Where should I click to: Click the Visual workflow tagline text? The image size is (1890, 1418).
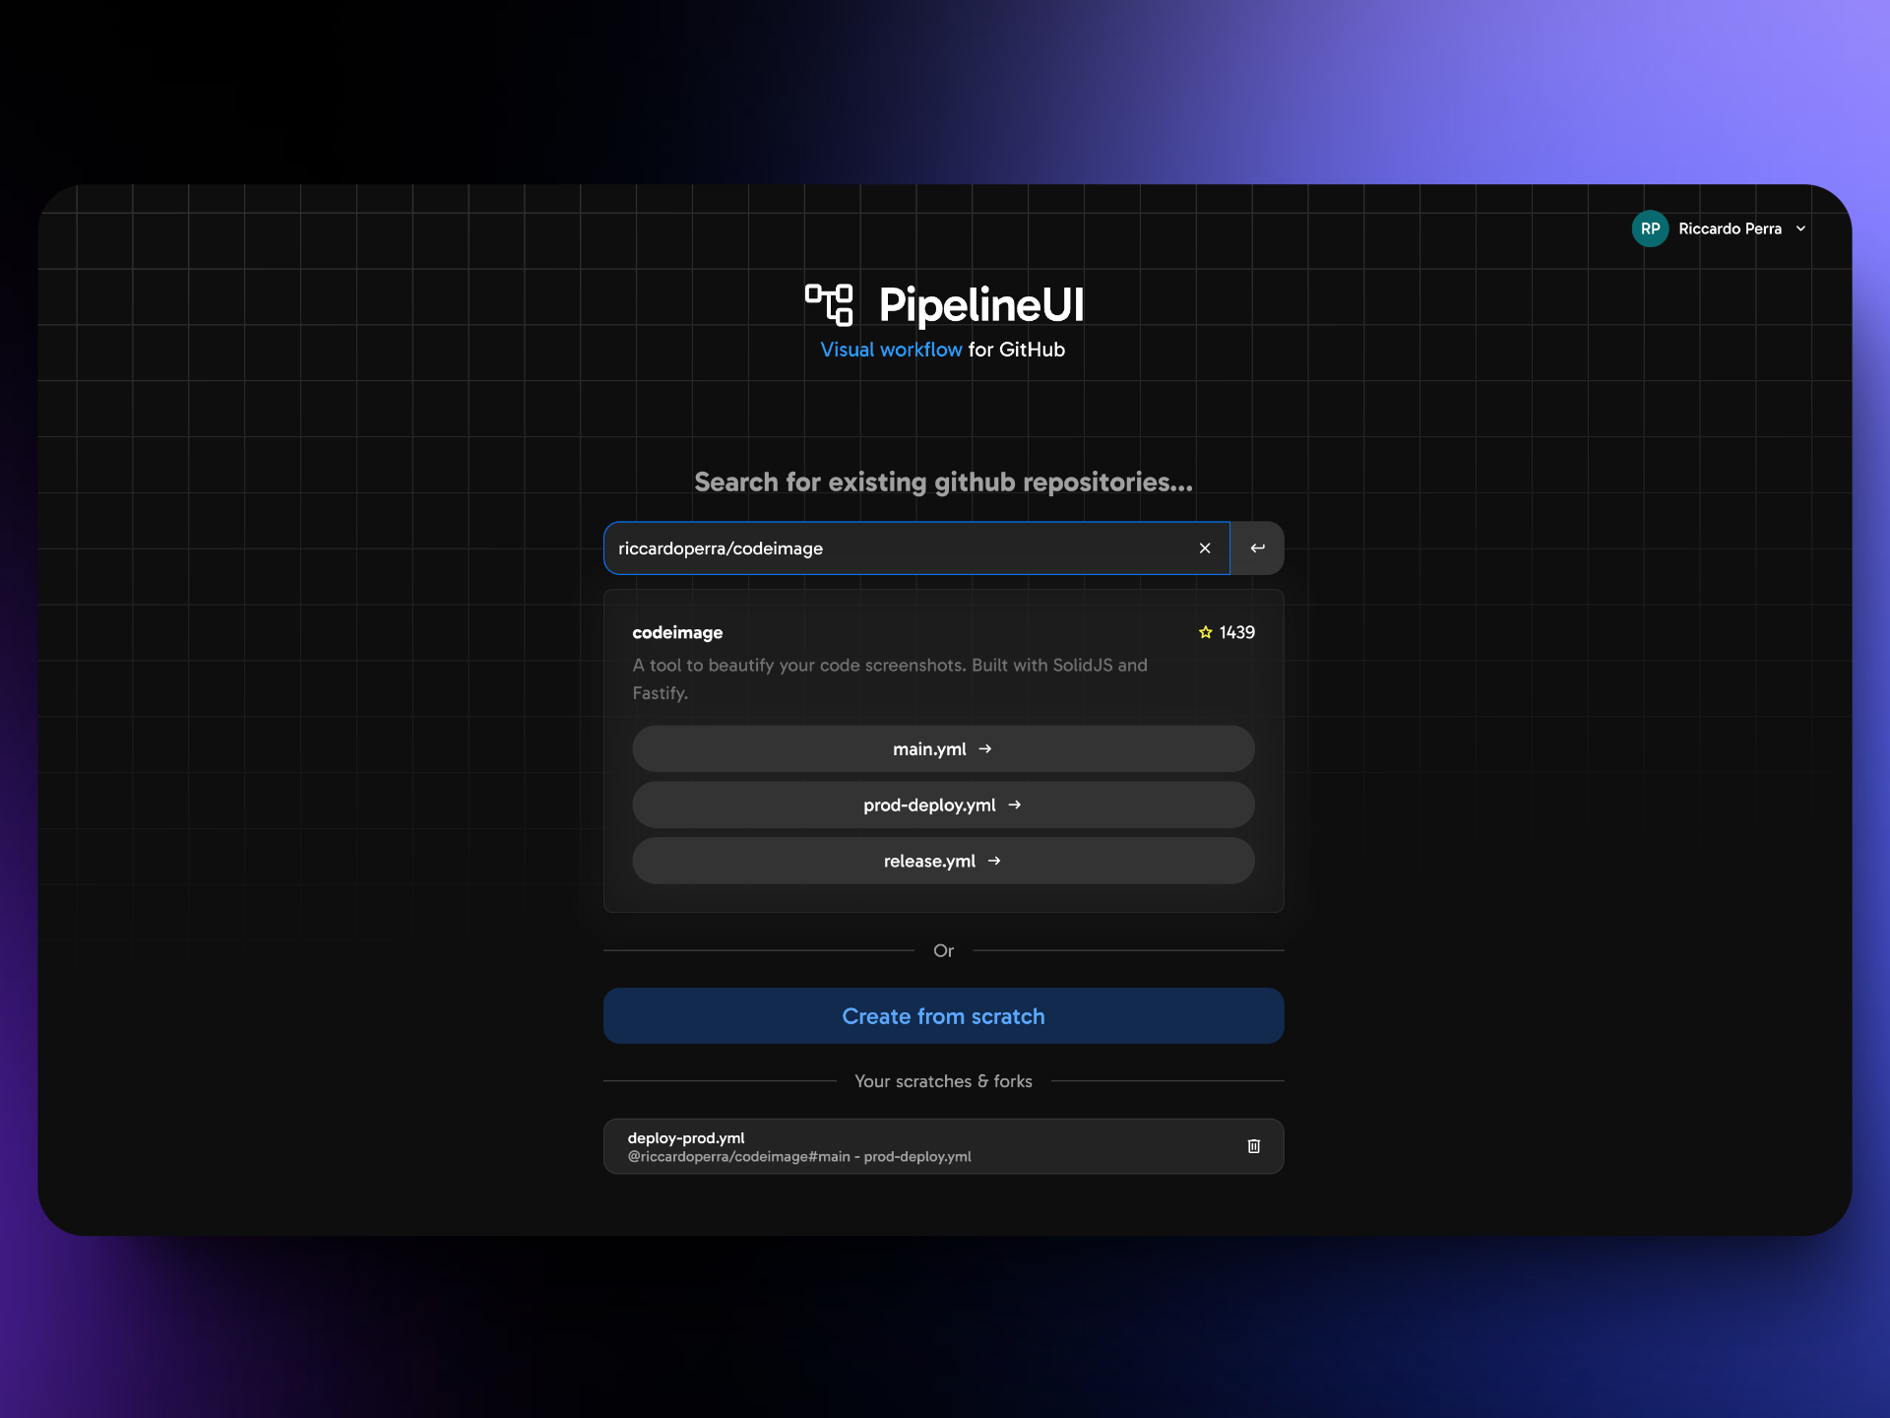tap(891, 350)
